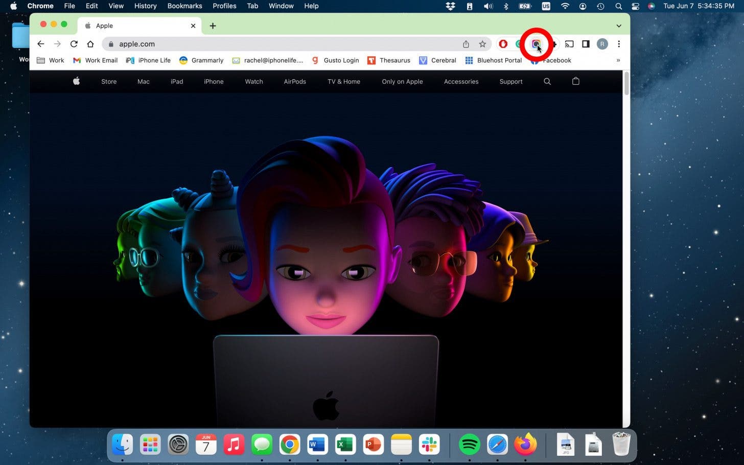Open Spotify from the Dock
Screen dimensions: 744x465
tap(470, 444)
